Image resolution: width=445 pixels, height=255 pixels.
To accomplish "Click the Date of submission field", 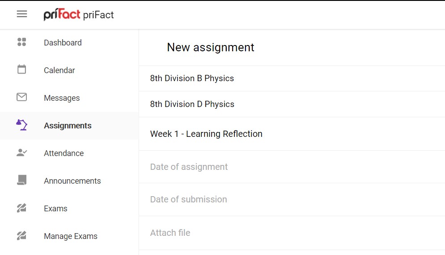I will (x=292, y=199).
